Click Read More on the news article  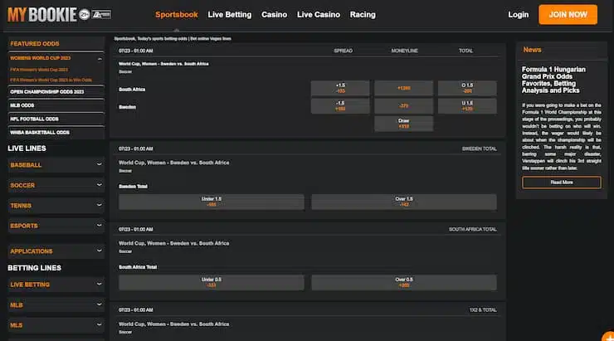click(x=562, y=183)
